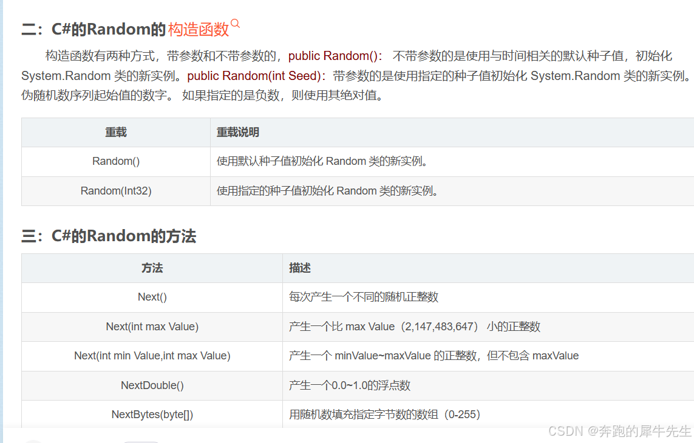Viewport: 694px width, 443px height.
Task: Click the red text public Random(int Seed):
Action: (256, 76)
